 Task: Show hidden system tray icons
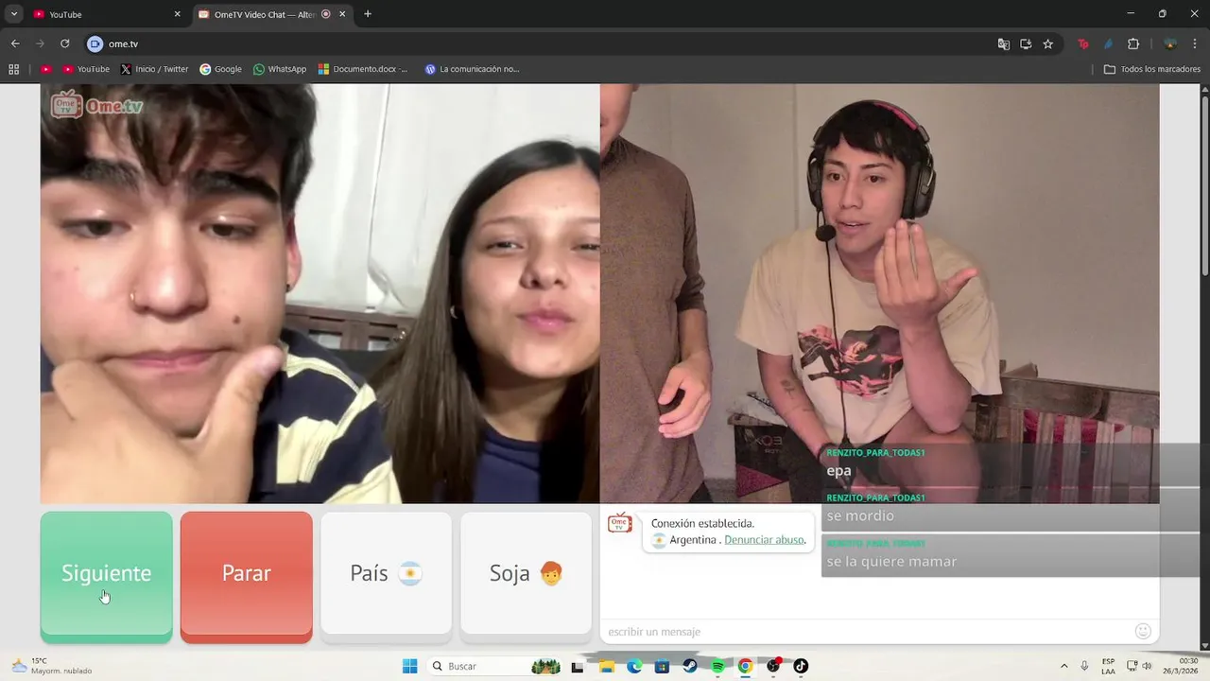[1063, 666]
